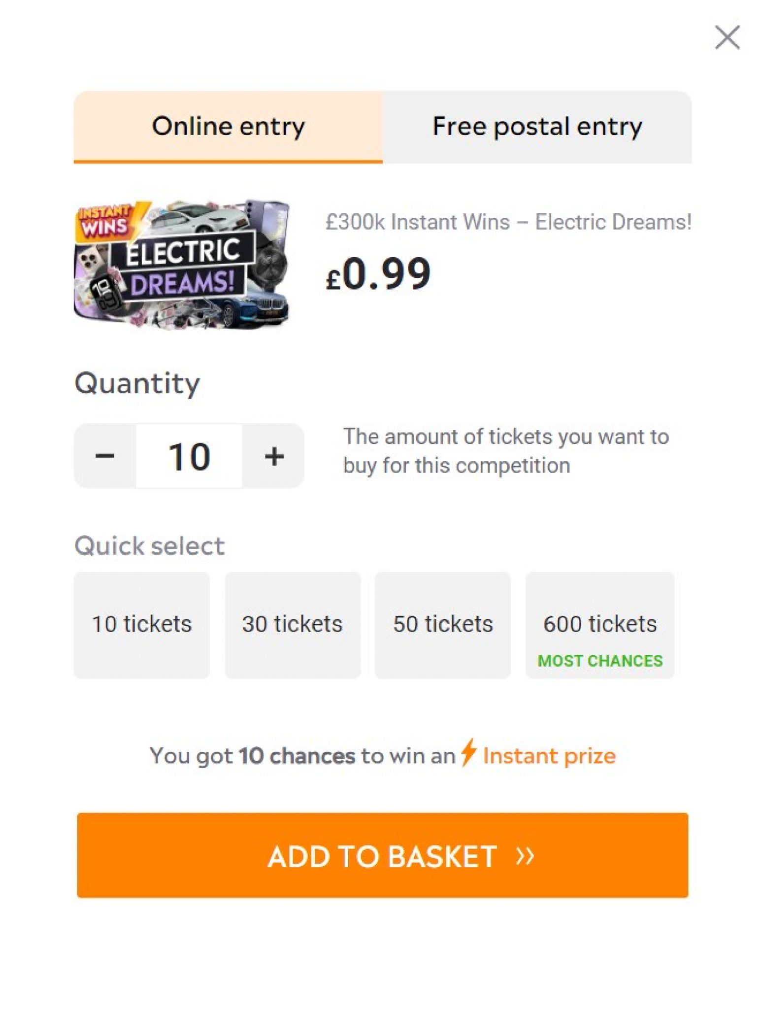
Task: Click the Most Chances green label
Action: click(600, 660)
